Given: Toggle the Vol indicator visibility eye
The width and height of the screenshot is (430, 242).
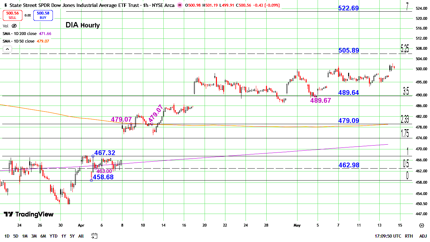Looking at the screenshot, I should click(14, 26).
